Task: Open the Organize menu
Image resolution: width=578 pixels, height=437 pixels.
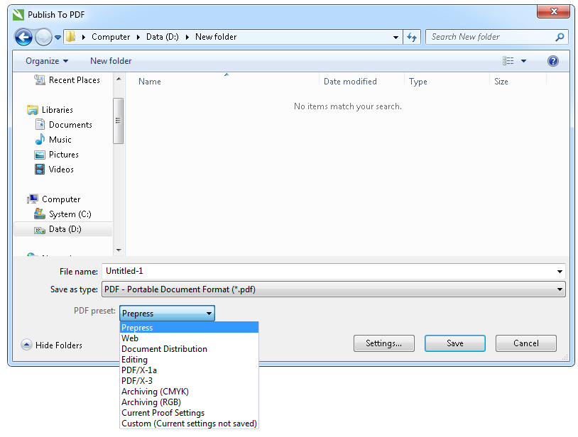Action: pos(47,61)
